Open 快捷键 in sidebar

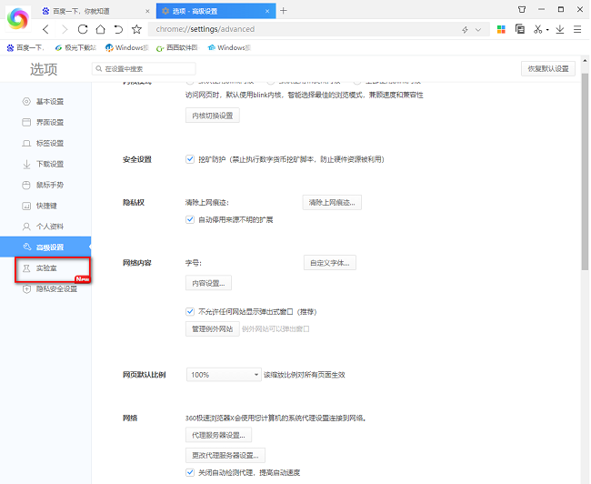point(45,206)
